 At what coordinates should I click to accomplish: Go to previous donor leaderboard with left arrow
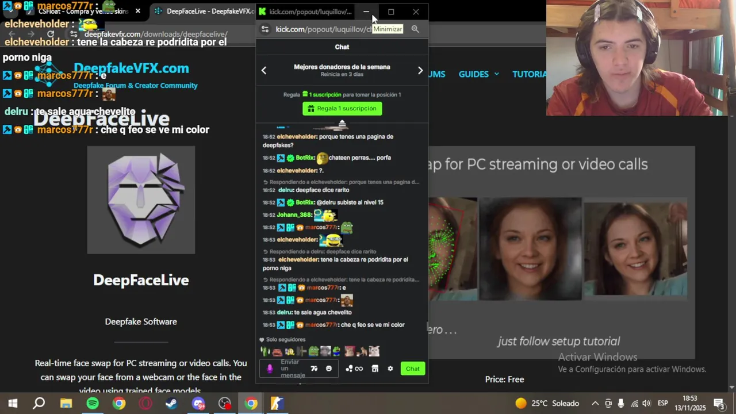[x=264, y=70]
